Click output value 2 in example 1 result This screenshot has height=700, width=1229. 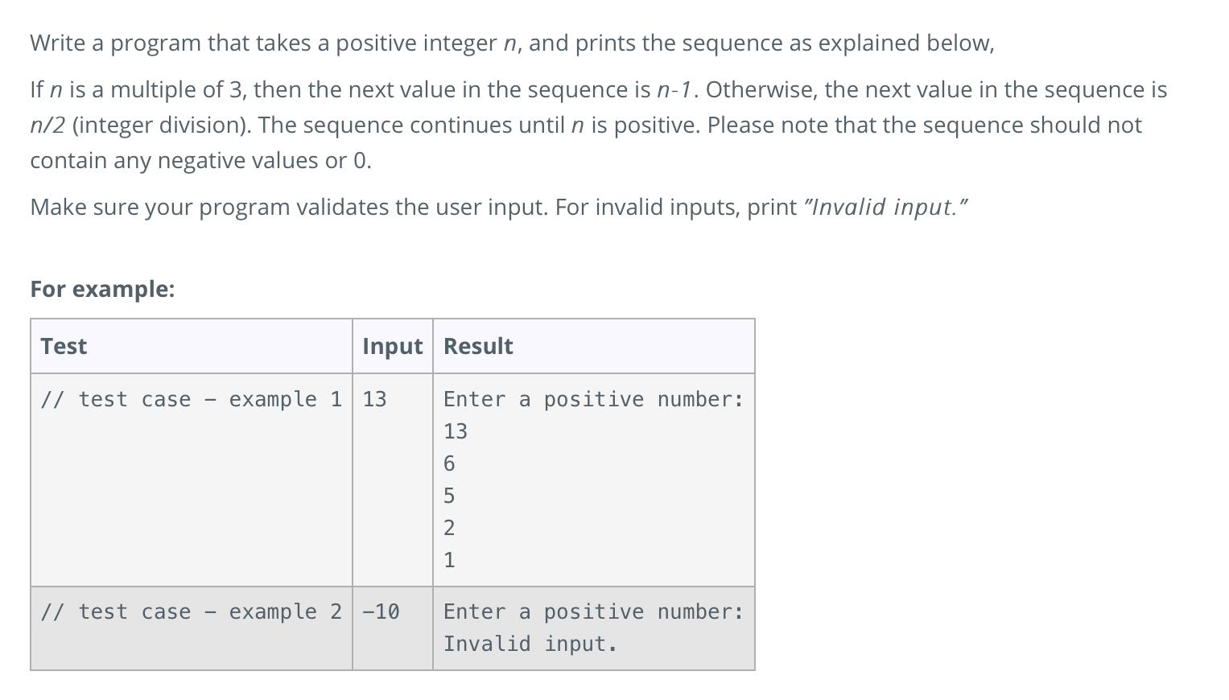(449, 528)
